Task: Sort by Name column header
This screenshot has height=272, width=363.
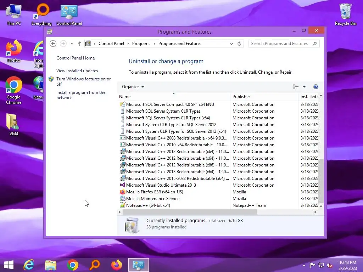Action: [x=174, y=97]
